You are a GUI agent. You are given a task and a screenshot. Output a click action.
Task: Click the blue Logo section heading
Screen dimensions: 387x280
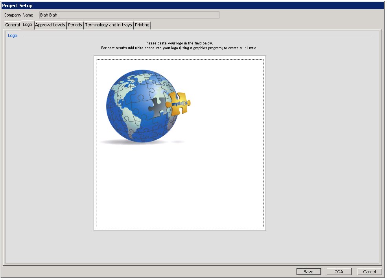tap(12, 35)
